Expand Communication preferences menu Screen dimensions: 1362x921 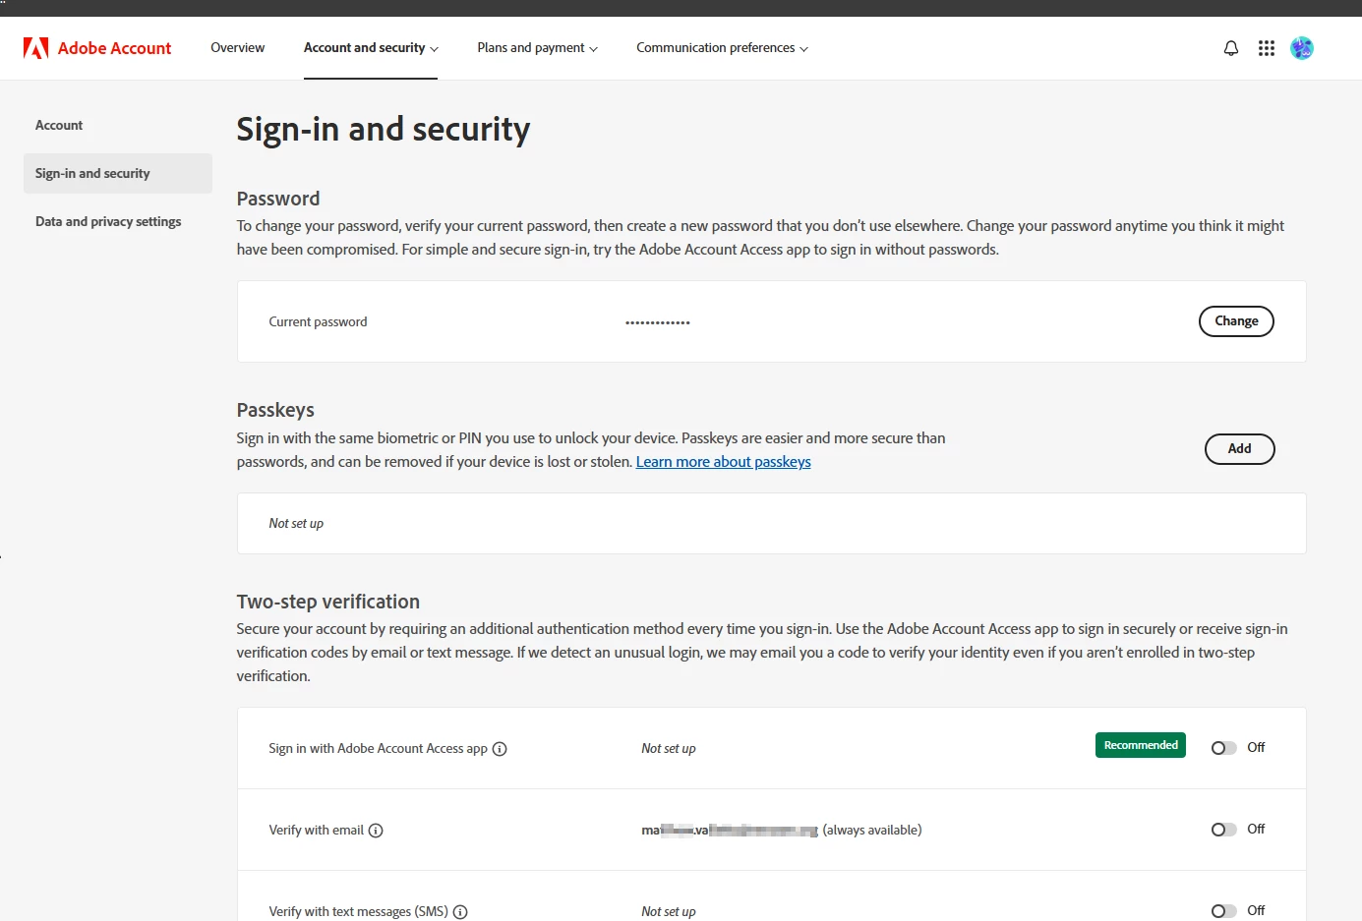point(722,48)
